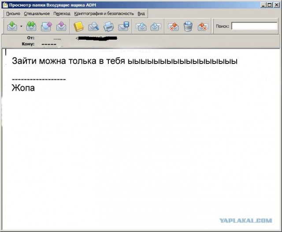The height and width of the screenshot is (232, 282).
Task: Click the Поиск search input field
Action: tap(254, 26)
